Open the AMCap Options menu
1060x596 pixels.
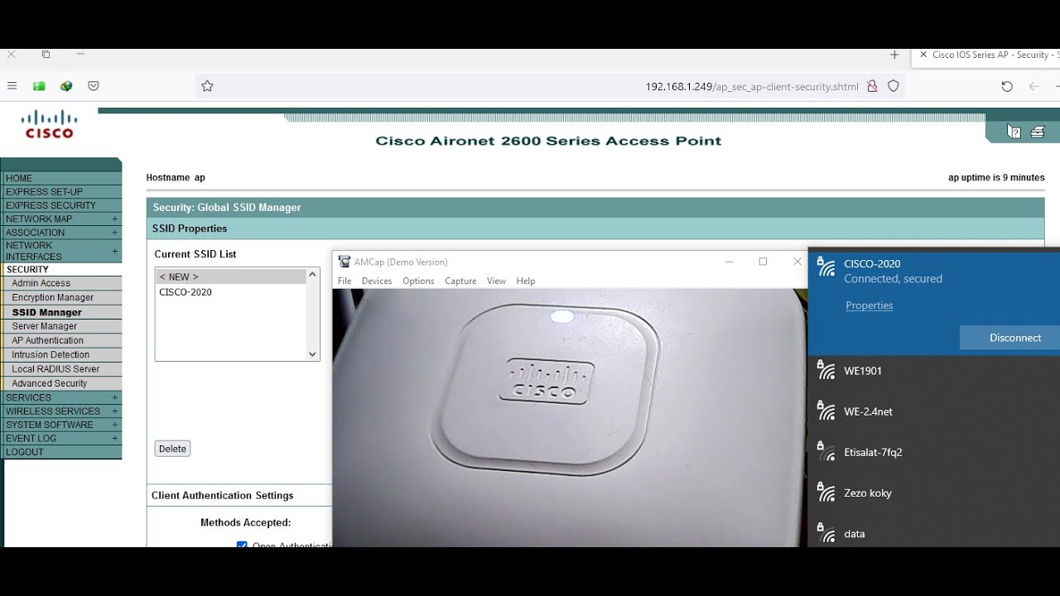click(x=418, y=281)
